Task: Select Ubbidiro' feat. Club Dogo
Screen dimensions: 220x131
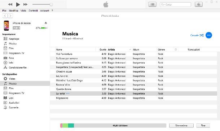Action: (x=133, y=80)
